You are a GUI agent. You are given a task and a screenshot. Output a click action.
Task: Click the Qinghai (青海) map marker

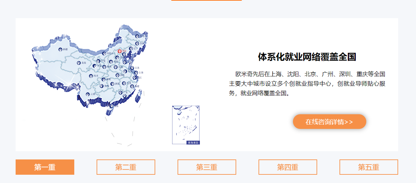79,63
